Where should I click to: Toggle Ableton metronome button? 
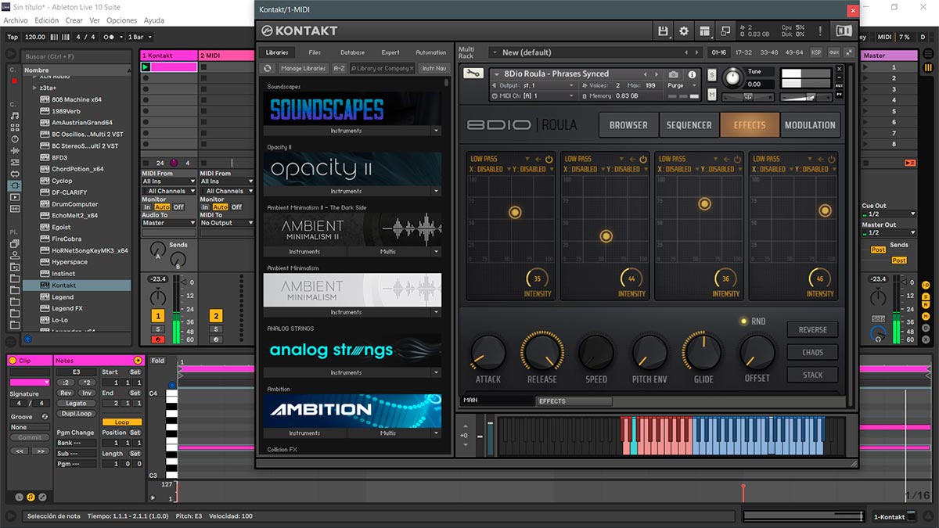[112, 37]
